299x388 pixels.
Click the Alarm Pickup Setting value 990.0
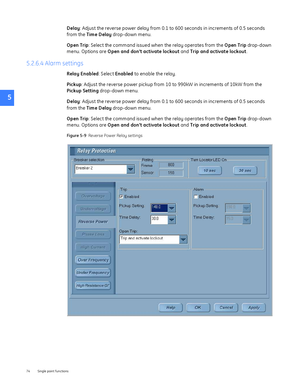234,208
